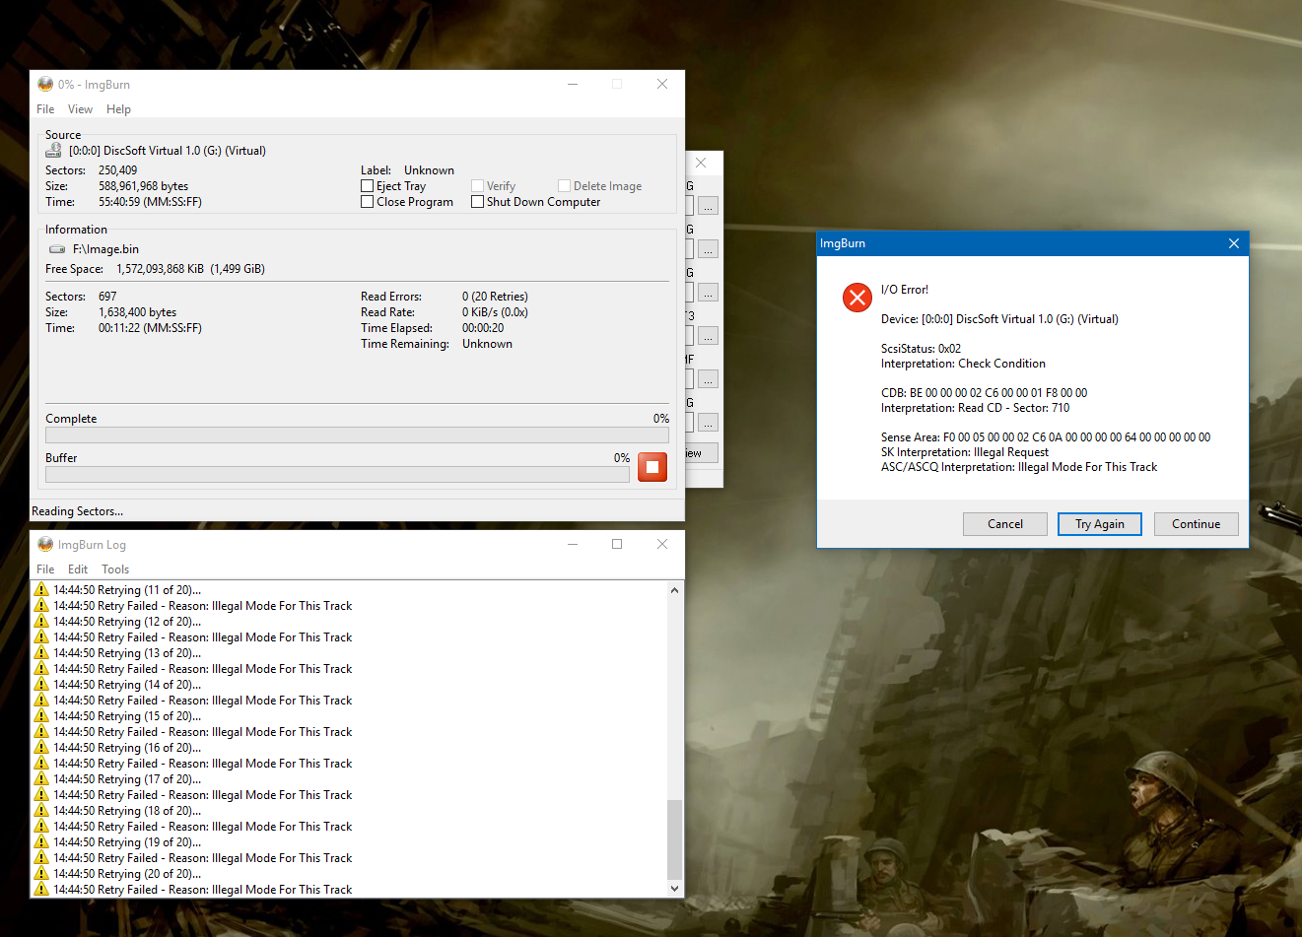Click warning icon for Retrying (15 of 20) row

(x=41, y=716)
